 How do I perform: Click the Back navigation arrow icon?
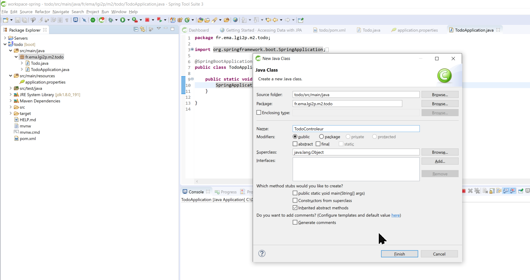click(275, 20)
